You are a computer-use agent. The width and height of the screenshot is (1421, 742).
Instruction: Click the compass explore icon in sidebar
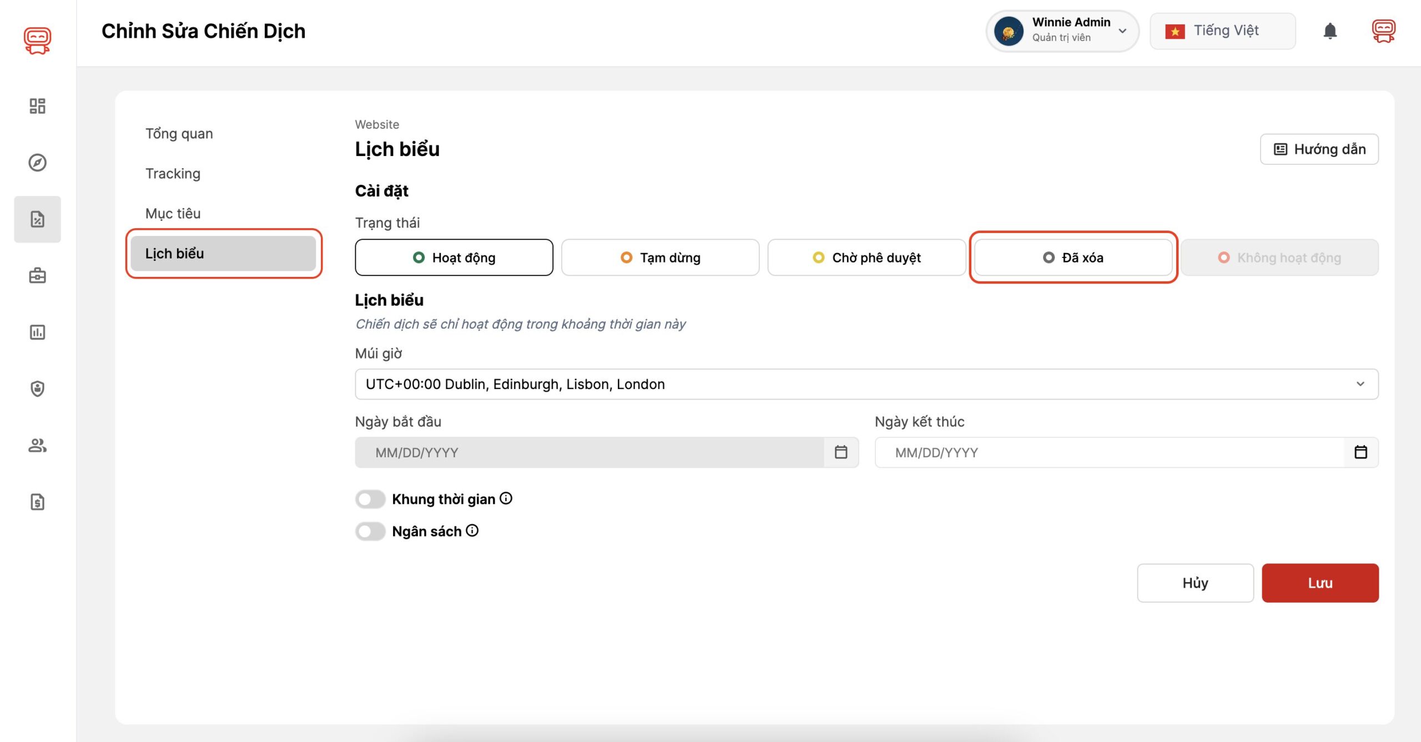pos(37,163)
